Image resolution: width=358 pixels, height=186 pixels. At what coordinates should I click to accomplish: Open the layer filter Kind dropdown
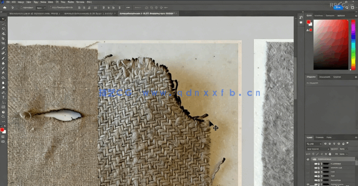point(314,144)
